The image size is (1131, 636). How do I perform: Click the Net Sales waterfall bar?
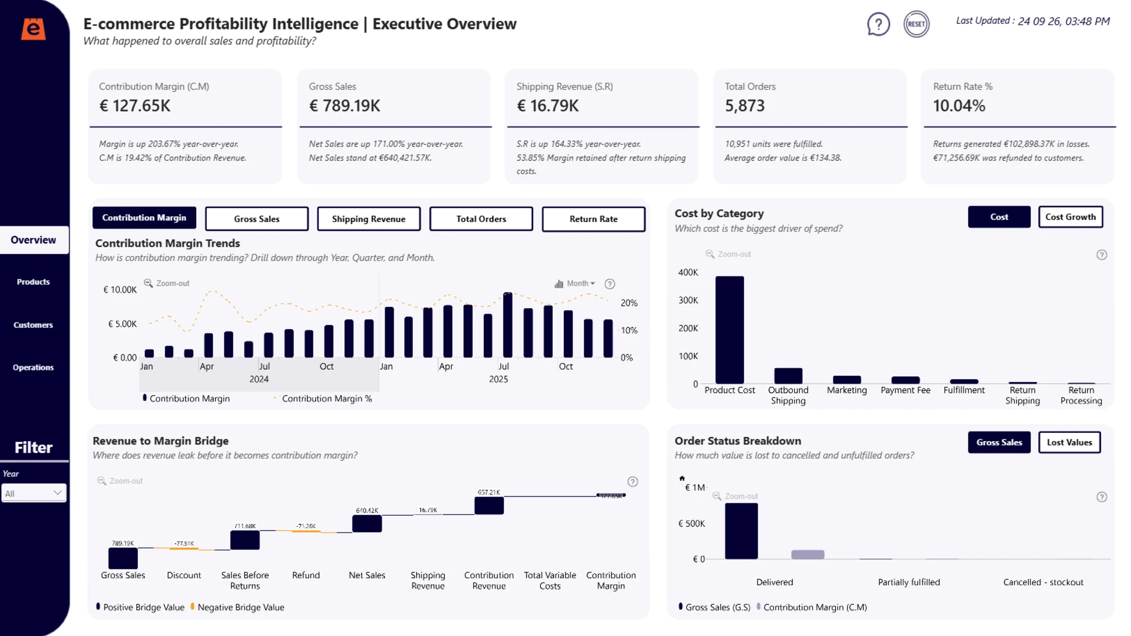[367, 524]
